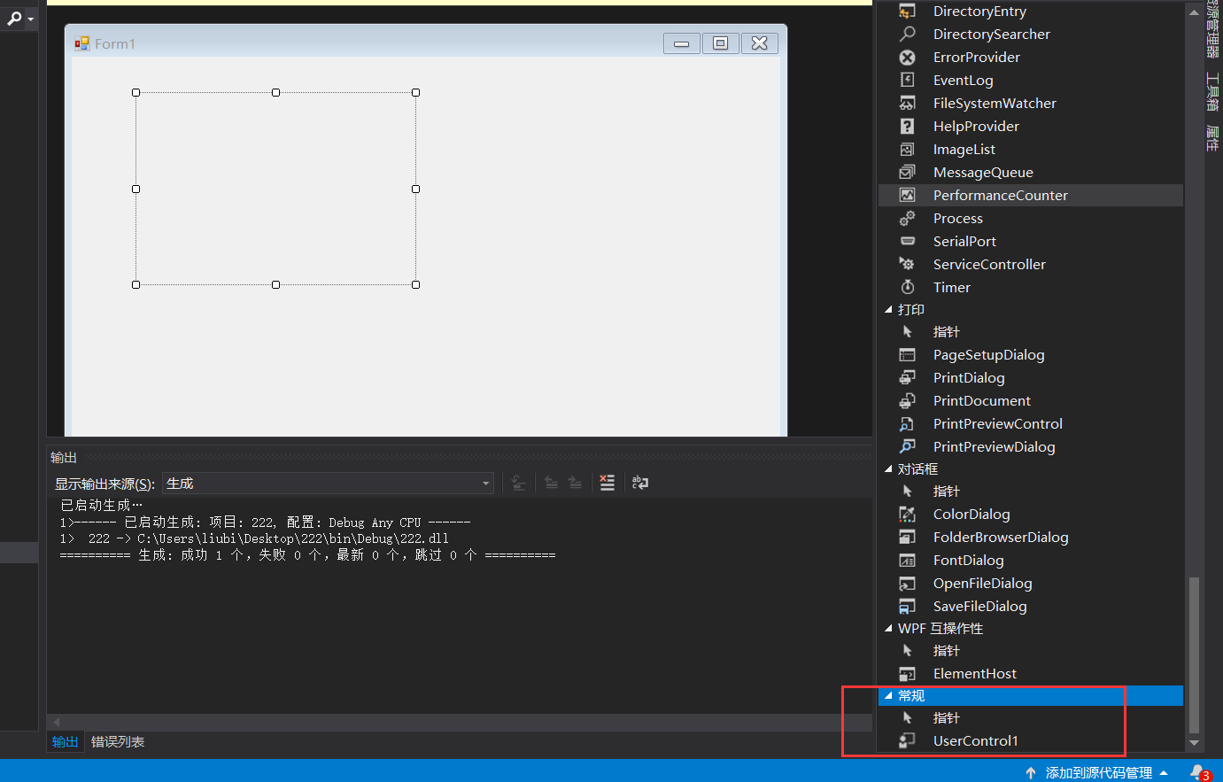Click the clear all output icon
Screen dimensions: 1223x782
click(607, 483)
